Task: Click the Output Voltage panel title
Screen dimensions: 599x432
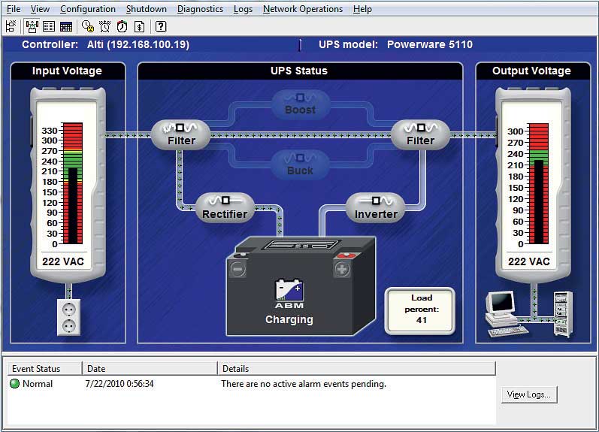Action: 531,71
